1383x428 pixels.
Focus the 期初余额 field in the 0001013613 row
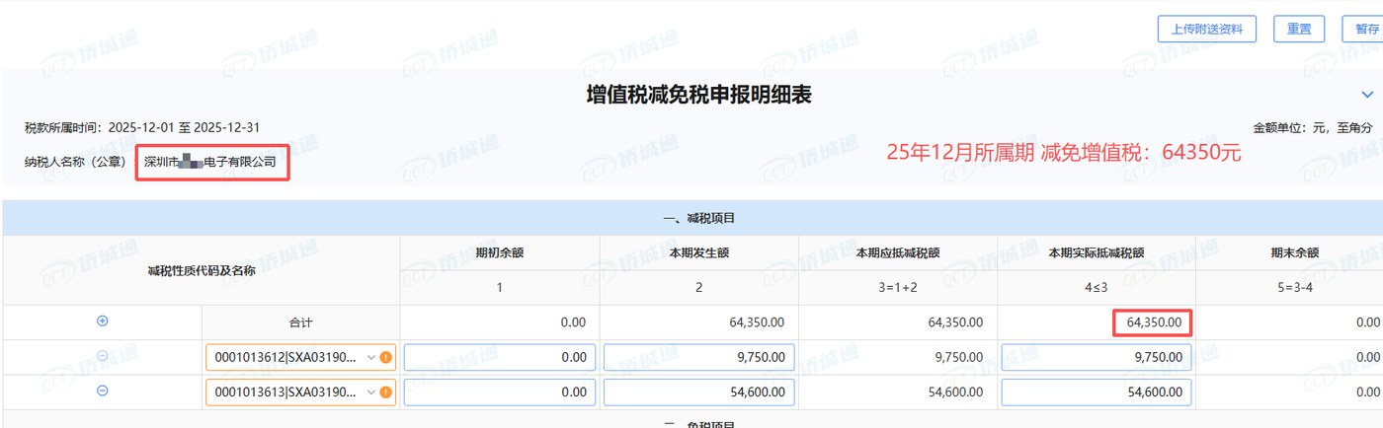click(499, 392)
